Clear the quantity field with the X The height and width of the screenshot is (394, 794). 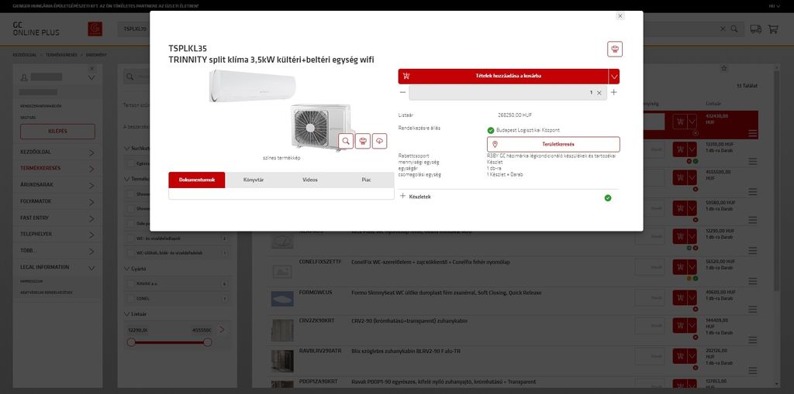[x=599, y=93]
